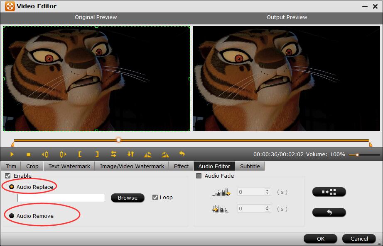Uncheck the Enable checkbox
This screenshot has width=383, height=246.
click(8, 176)
